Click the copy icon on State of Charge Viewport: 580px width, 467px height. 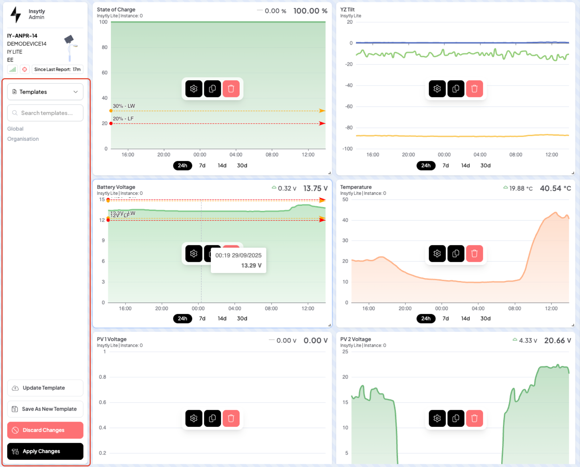pos(212,89)
